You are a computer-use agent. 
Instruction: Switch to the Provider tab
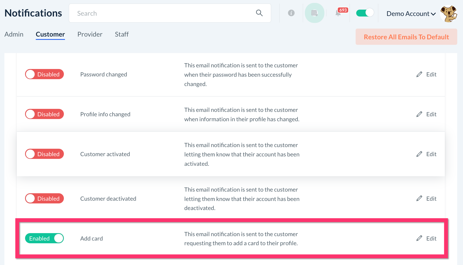(x=90, y=34)
